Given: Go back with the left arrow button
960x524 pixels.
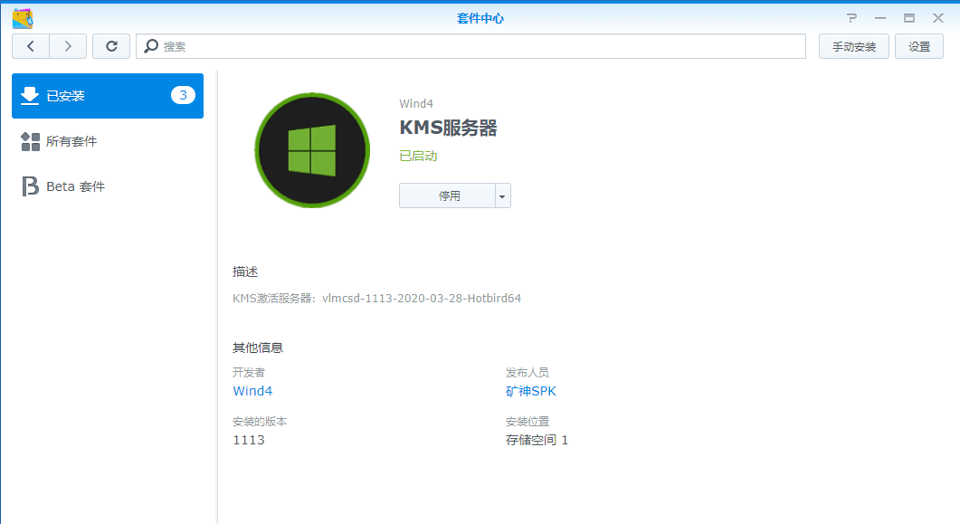Looking at the screenshot, I should coord(31,46).
